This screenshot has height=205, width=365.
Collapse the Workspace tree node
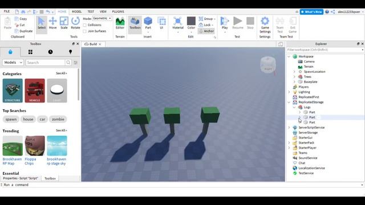[289, 56]
